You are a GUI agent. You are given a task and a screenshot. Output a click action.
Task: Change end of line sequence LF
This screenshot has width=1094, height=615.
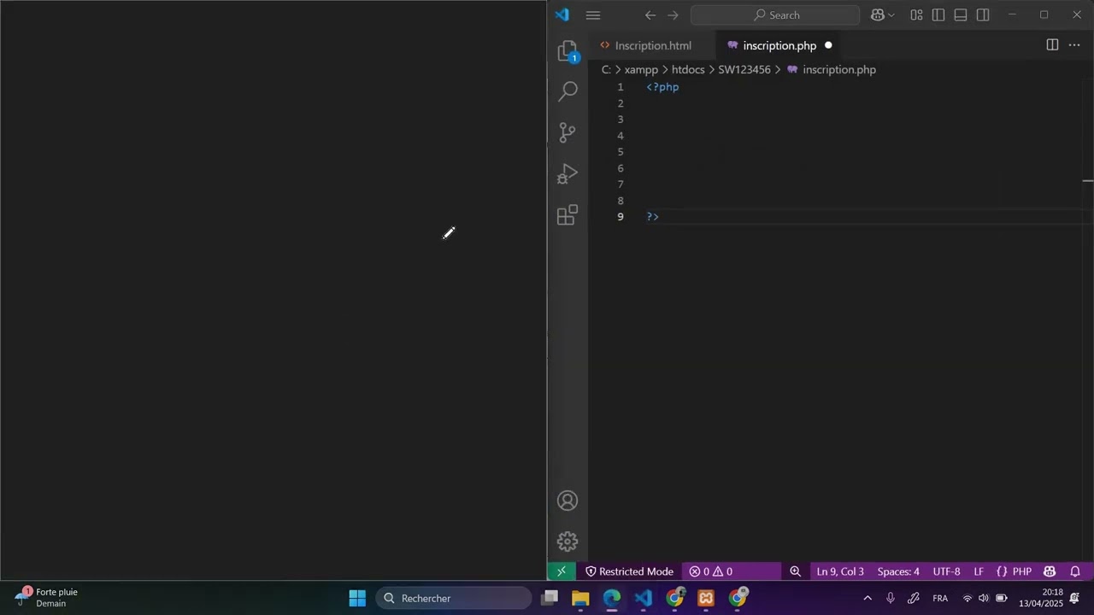[979, 571]
